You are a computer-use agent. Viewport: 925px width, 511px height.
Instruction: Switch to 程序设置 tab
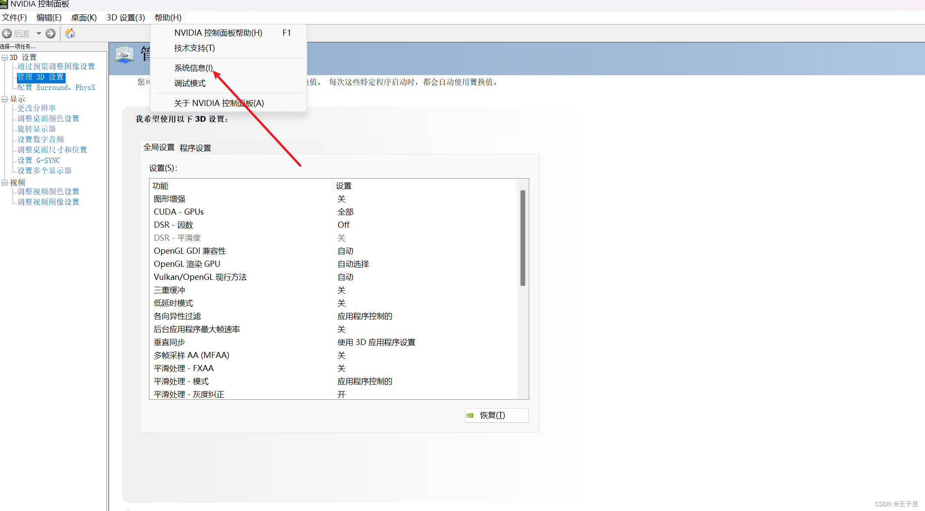click(196, 148)
